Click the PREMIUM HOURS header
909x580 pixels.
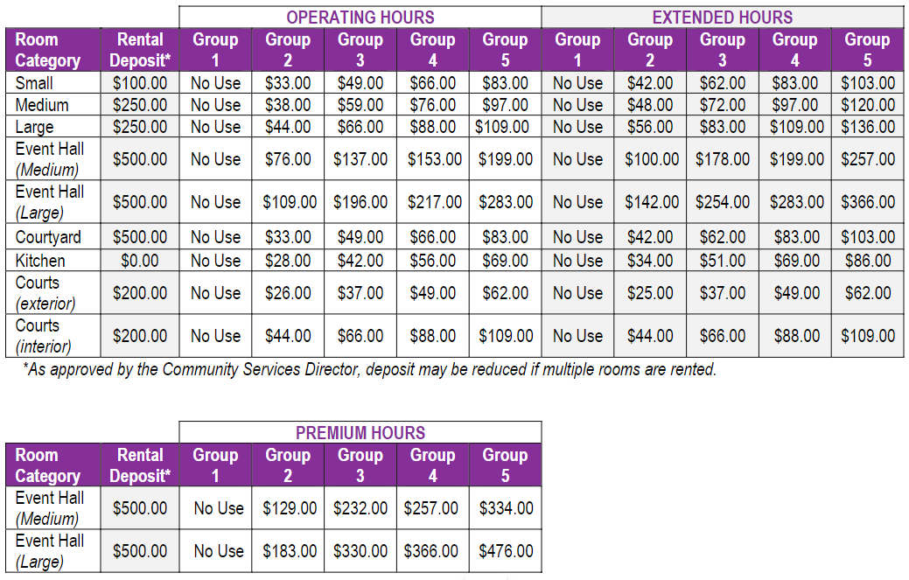click(360, 433)
